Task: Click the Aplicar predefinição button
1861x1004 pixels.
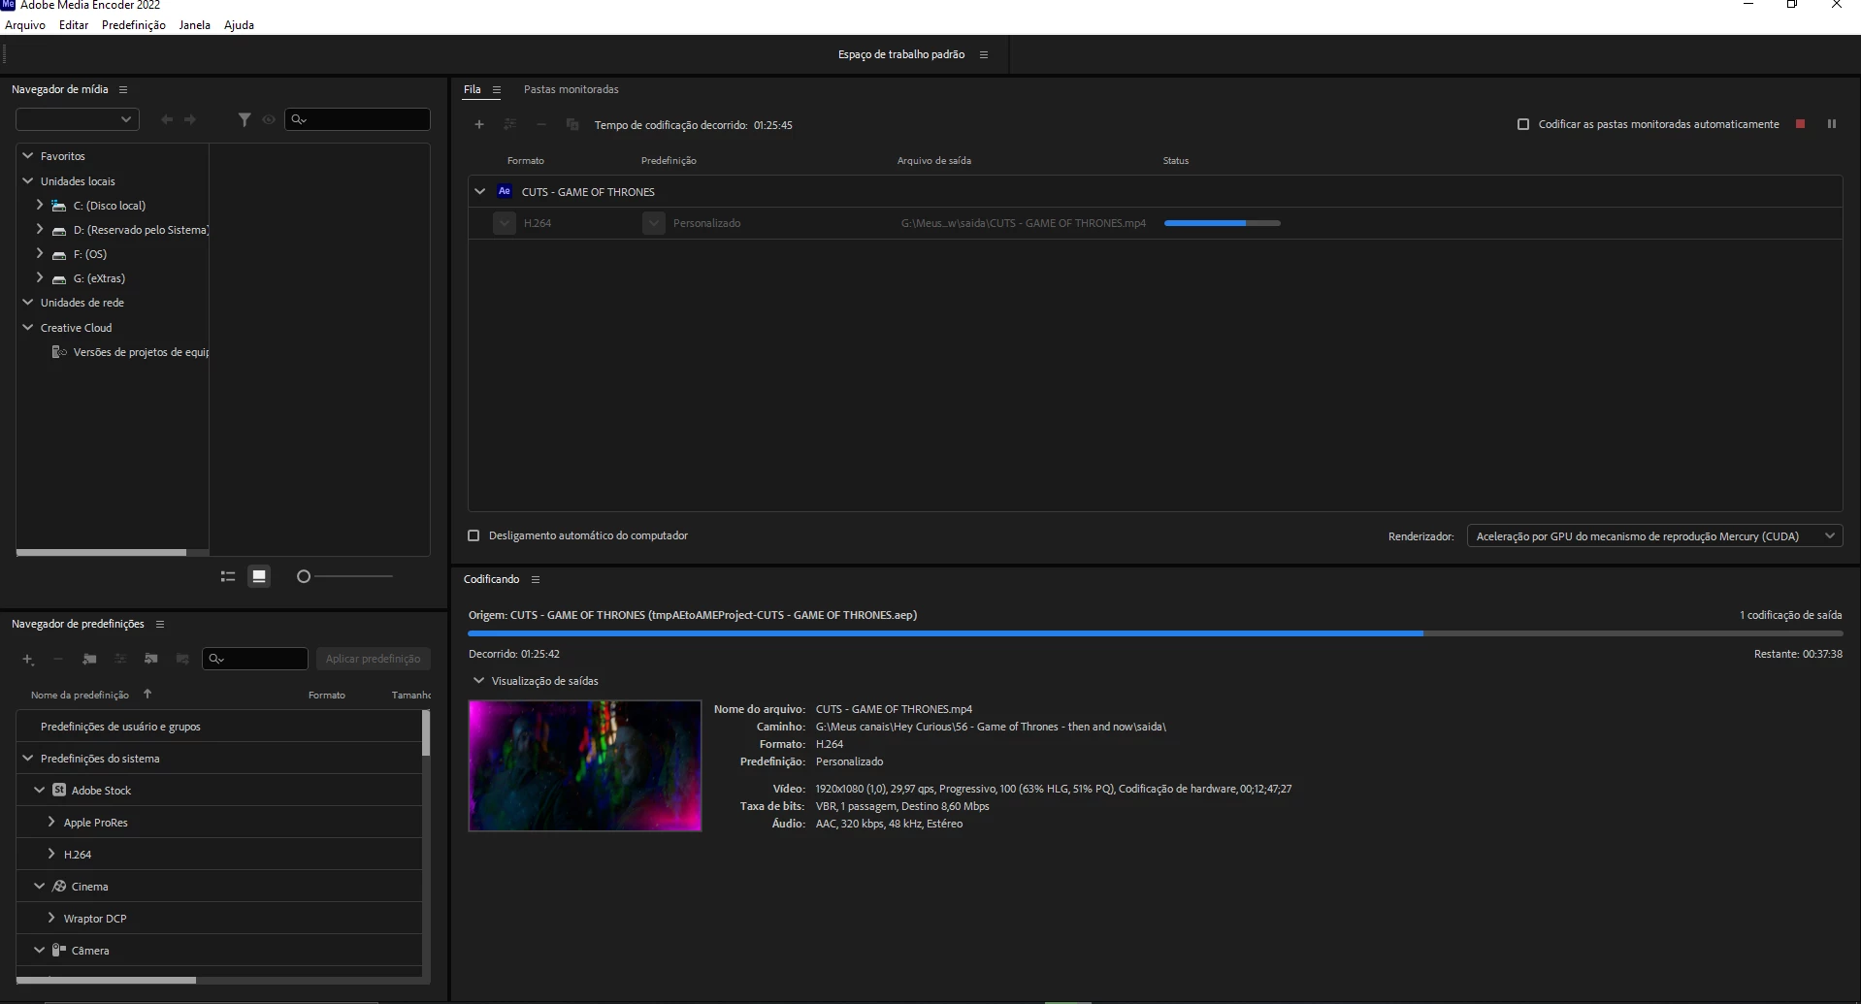Action: (374, 659)
